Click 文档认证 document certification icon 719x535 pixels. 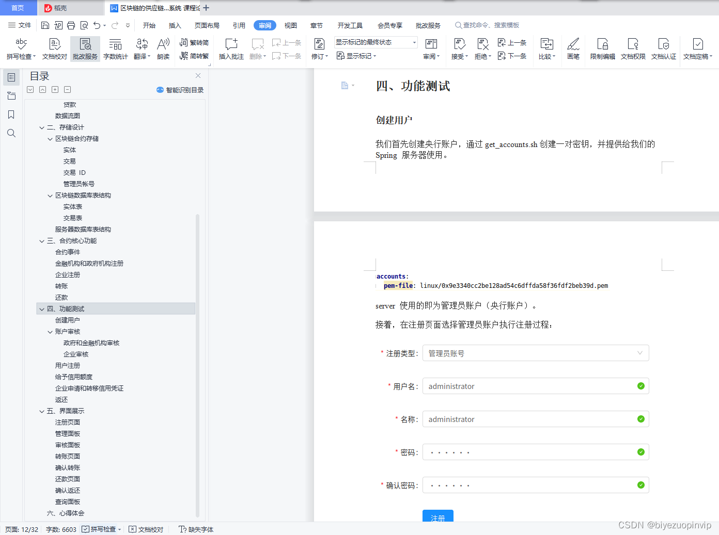tap(664, 48)
